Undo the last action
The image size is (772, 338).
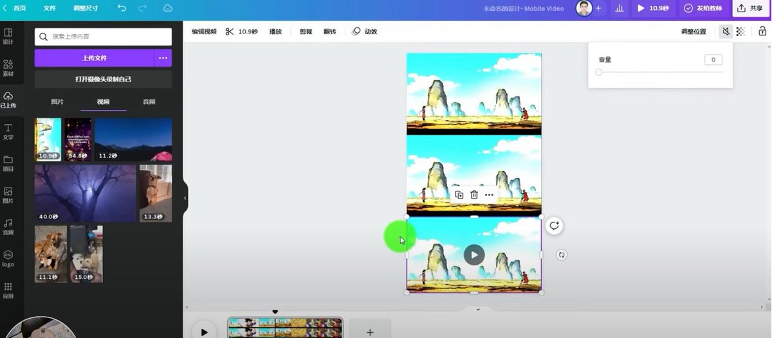point(122,8)
